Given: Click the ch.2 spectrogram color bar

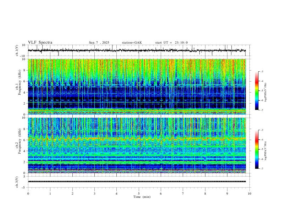Looking at the screenshot, I should 257,149.
